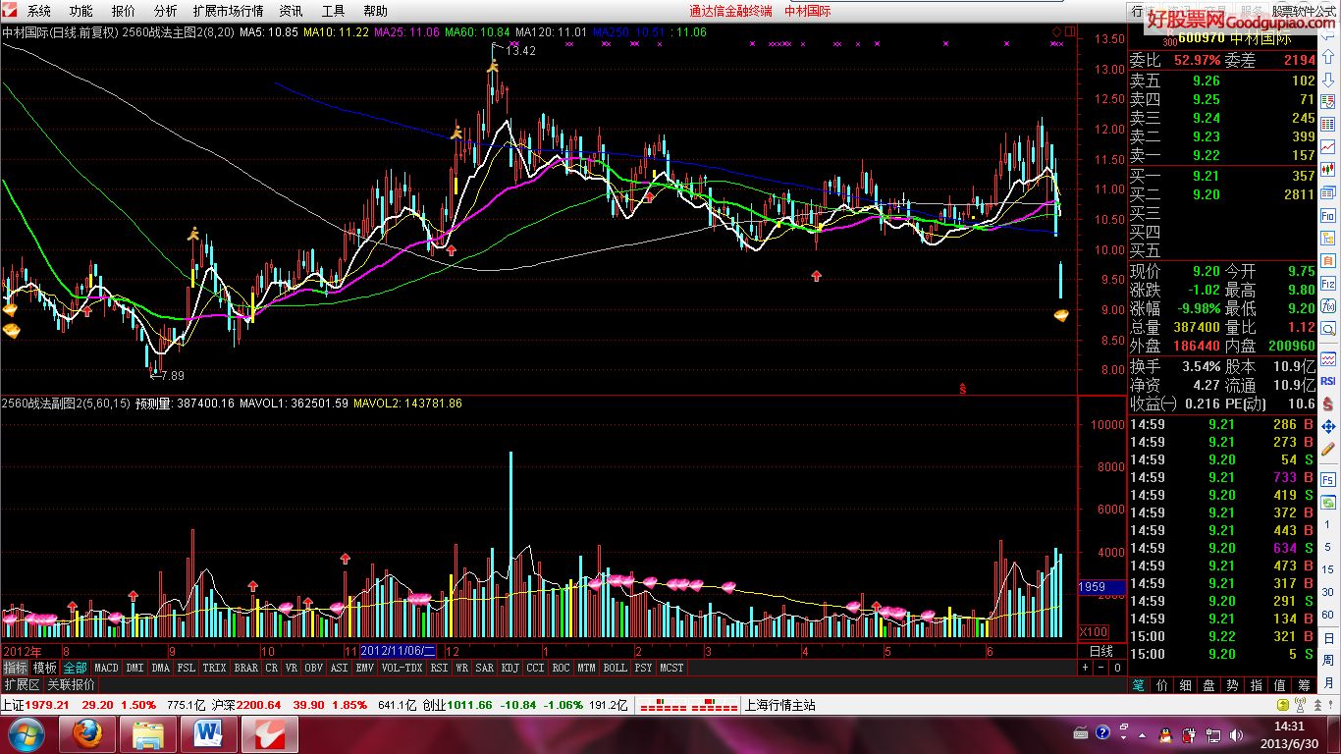
Task: Click the four-way move arrows icon
Action: click(x=1328, y=426)
